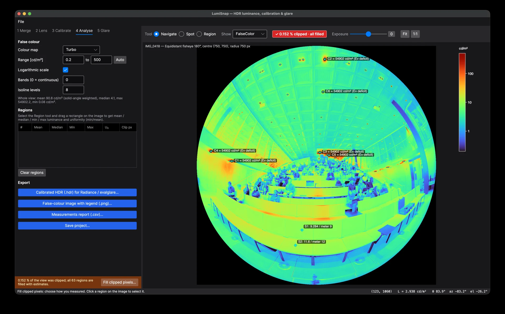Click the C5 Ev deficit label
This screenshot has width=505, height=314.
click(352, 155)
